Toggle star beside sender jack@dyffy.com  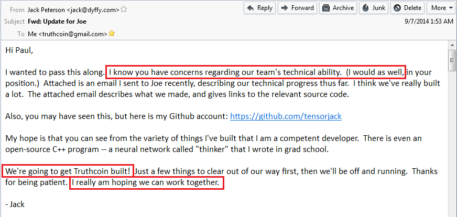point(124,9)
